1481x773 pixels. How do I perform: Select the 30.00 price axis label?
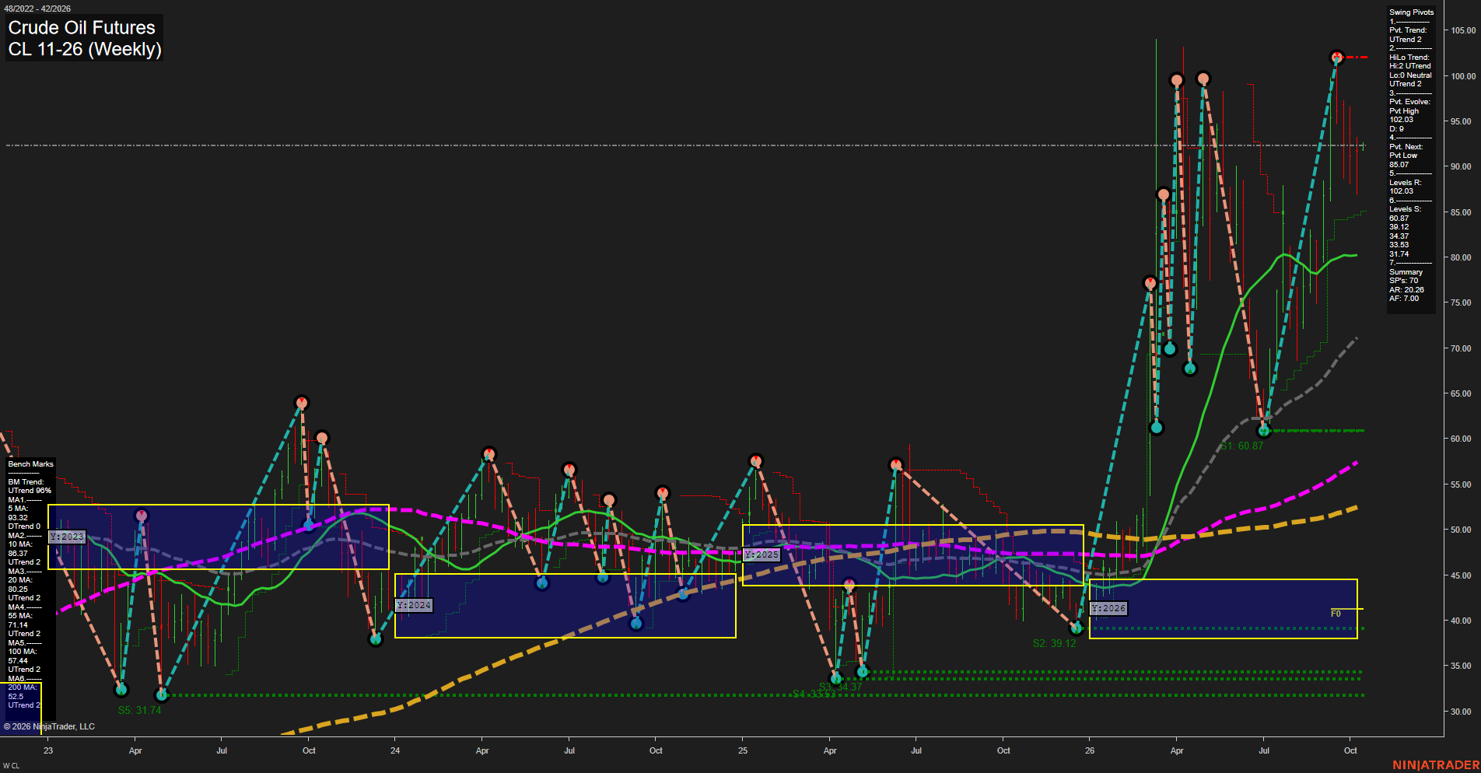[x=1461, y=712]
